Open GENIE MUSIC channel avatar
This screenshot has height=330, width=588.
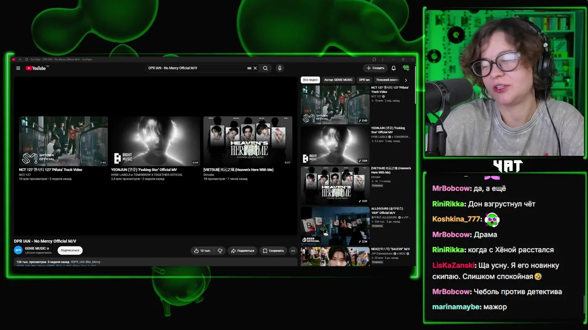18,250
